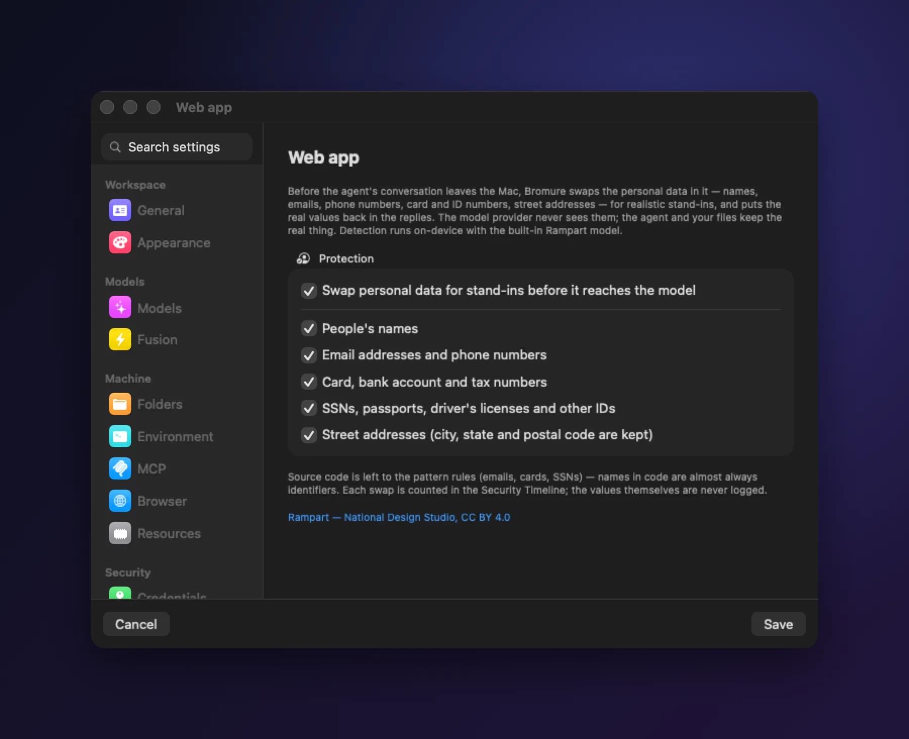Toggle Street addresses checkbox
The height and width of the screenshot is (739, 909).
(x=309, y=435)
